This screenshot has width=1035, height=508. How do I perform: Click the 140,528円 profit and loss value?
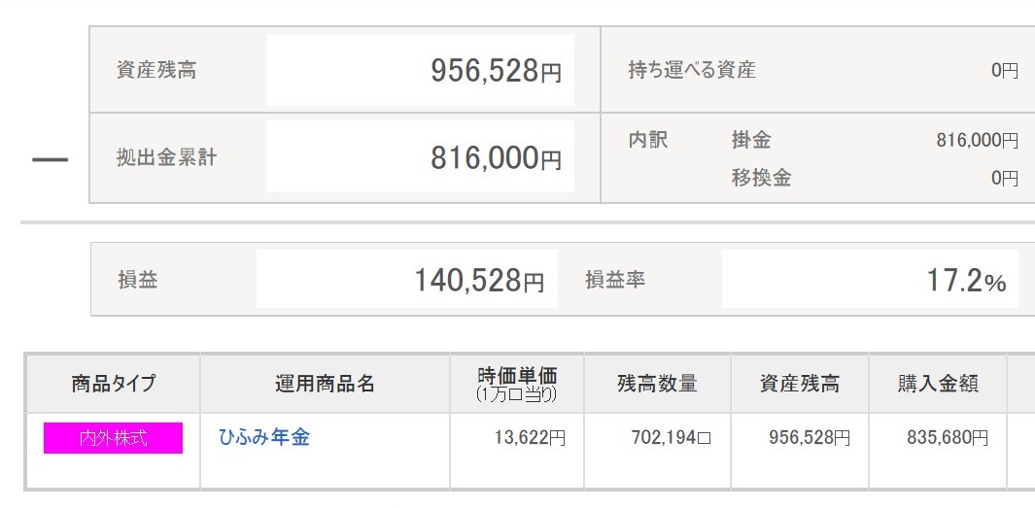coord(406,281)
